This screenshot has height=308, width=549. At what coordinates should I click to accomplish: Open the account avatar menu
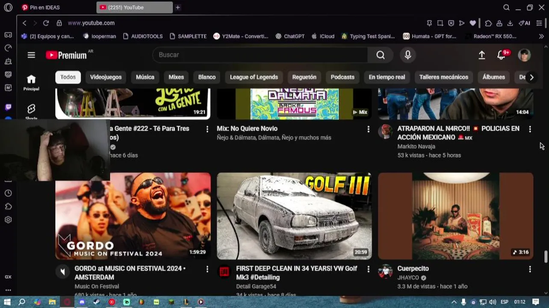click(524, 55)
